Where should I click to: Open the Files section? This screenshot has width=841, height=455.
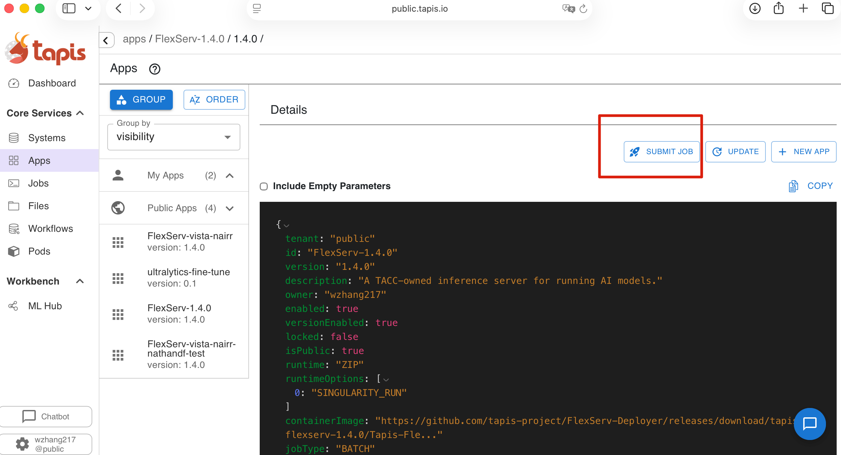[x=49, y=206]
